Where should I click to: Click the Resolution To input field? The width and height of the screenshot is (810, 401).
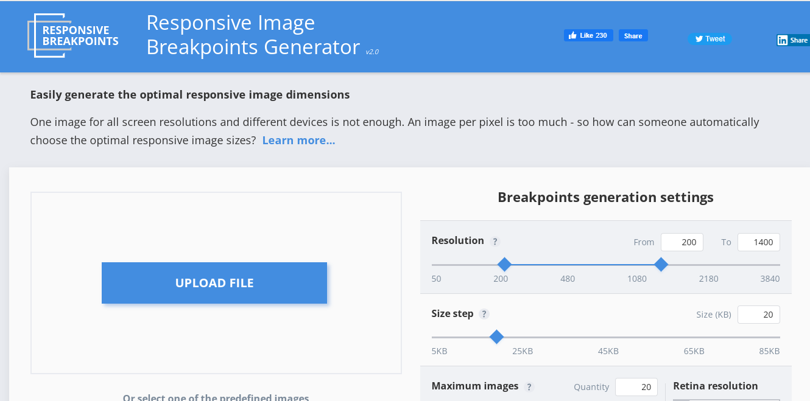click(758, 242)
